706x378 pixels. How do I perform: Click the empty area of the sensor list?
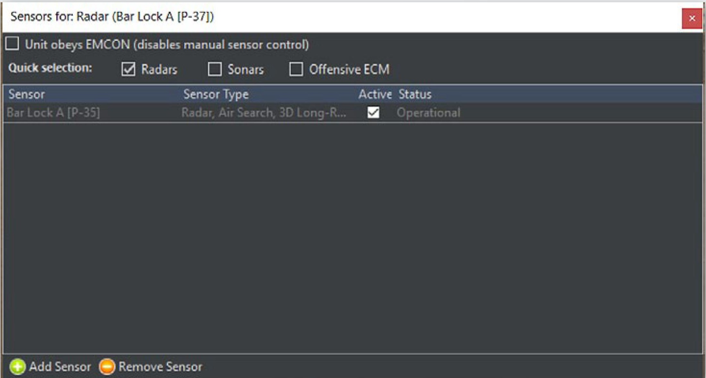(353, 237)
